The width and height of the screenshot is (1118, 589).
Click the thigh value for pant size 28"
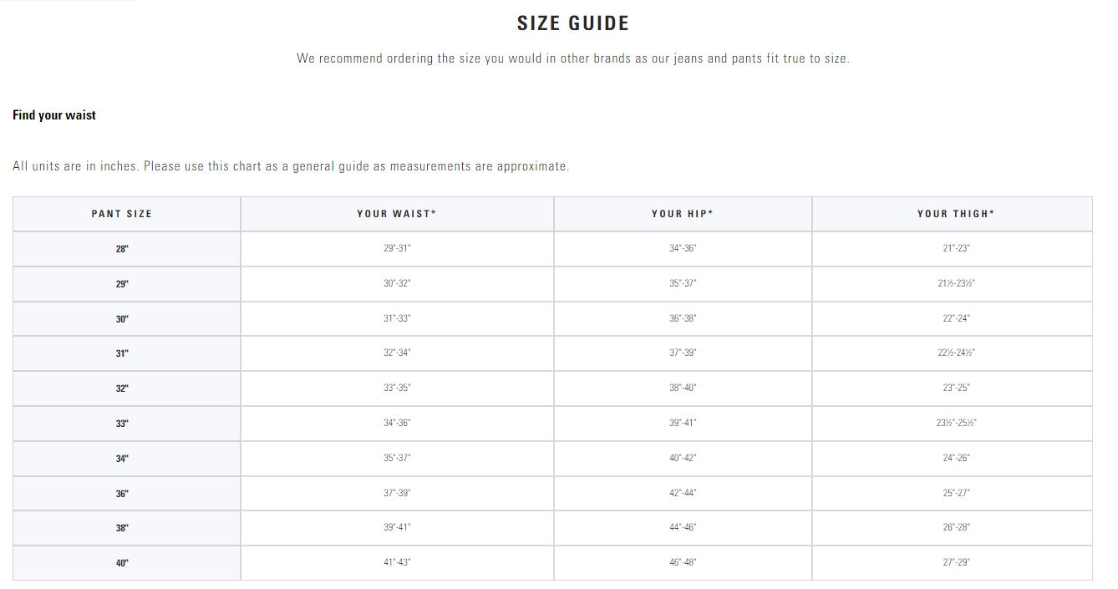pyautogui.click(x=956, y=249)
